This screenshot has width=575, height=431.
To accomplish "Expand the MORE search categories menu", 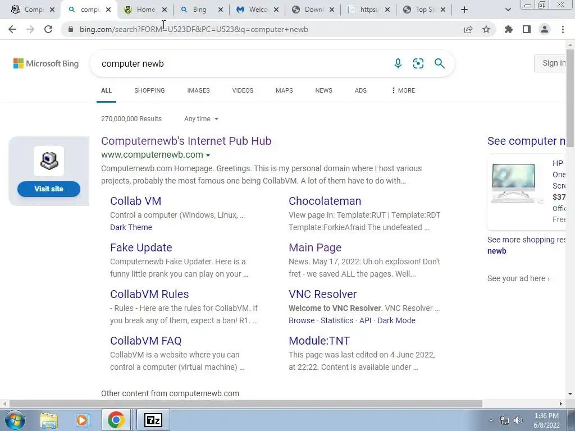I will click(x=403, y=90).
